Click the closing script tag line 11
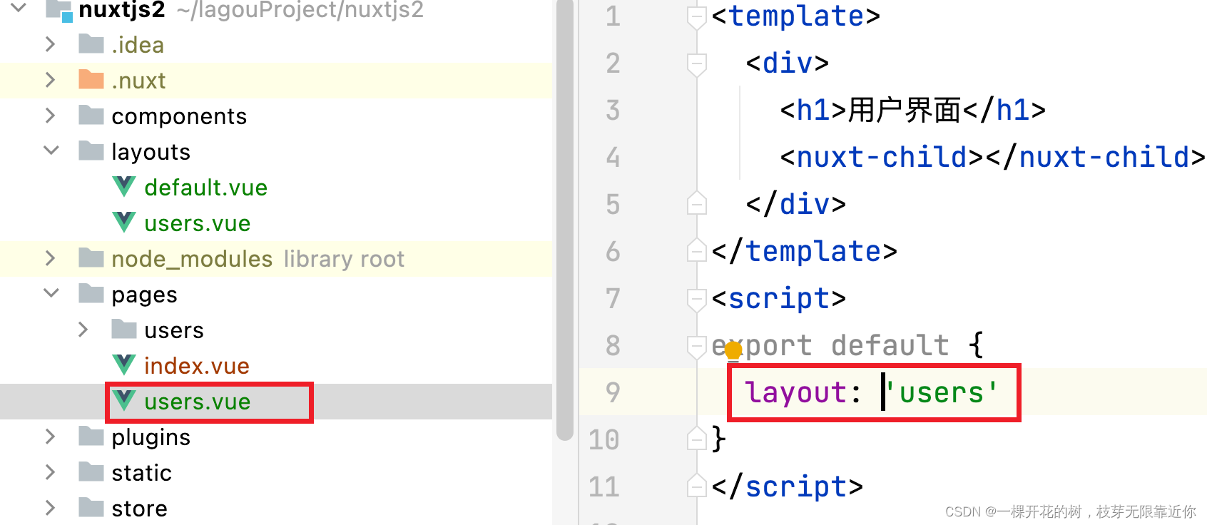 tap(788, 486)
